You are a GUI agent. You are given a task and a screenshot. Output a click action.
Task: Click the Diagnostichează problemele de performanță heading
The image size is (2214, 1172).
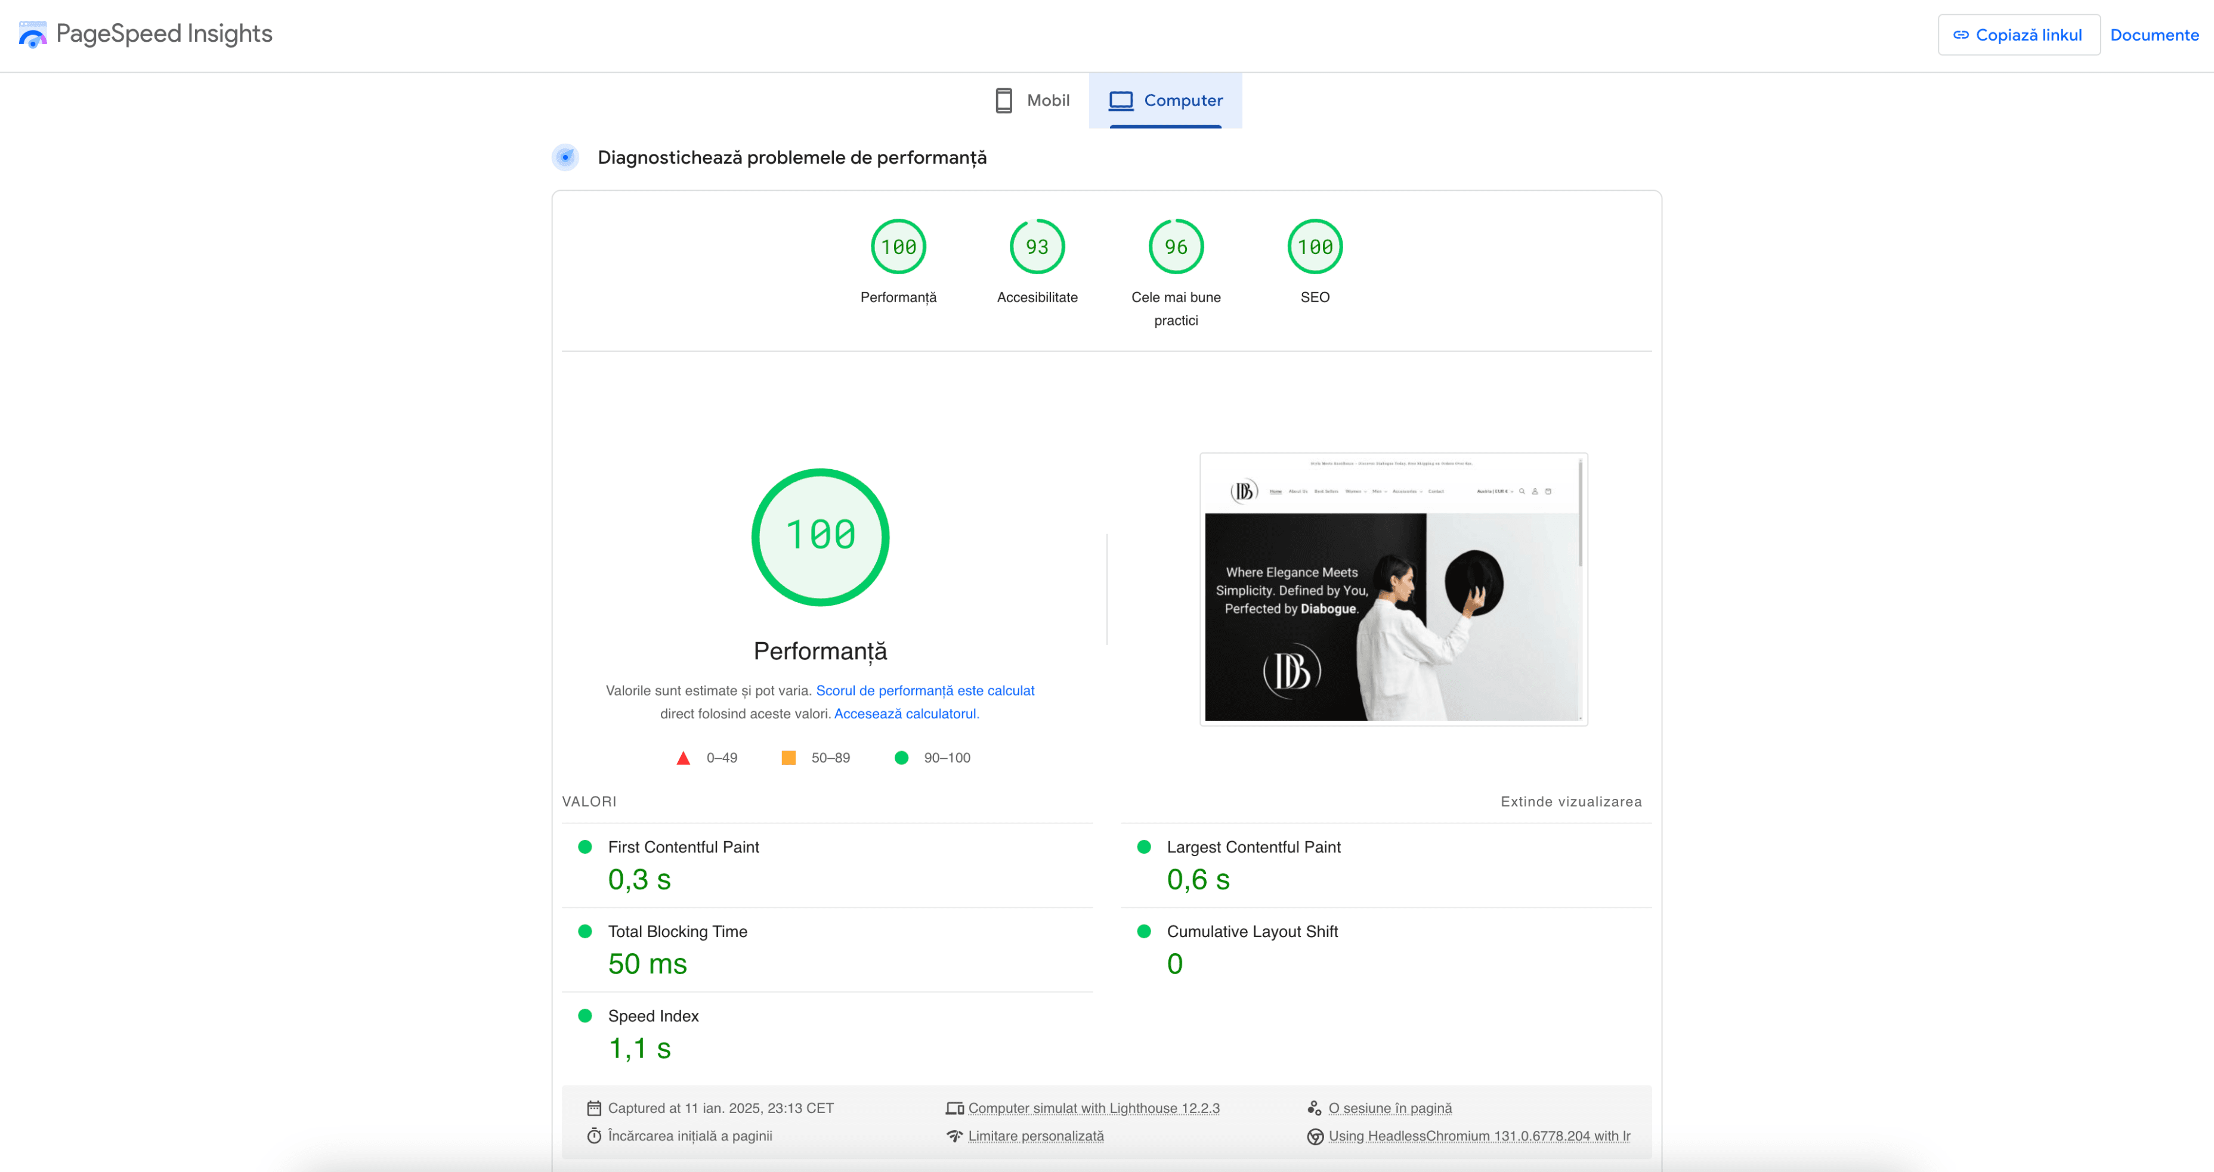coord(791,157)
